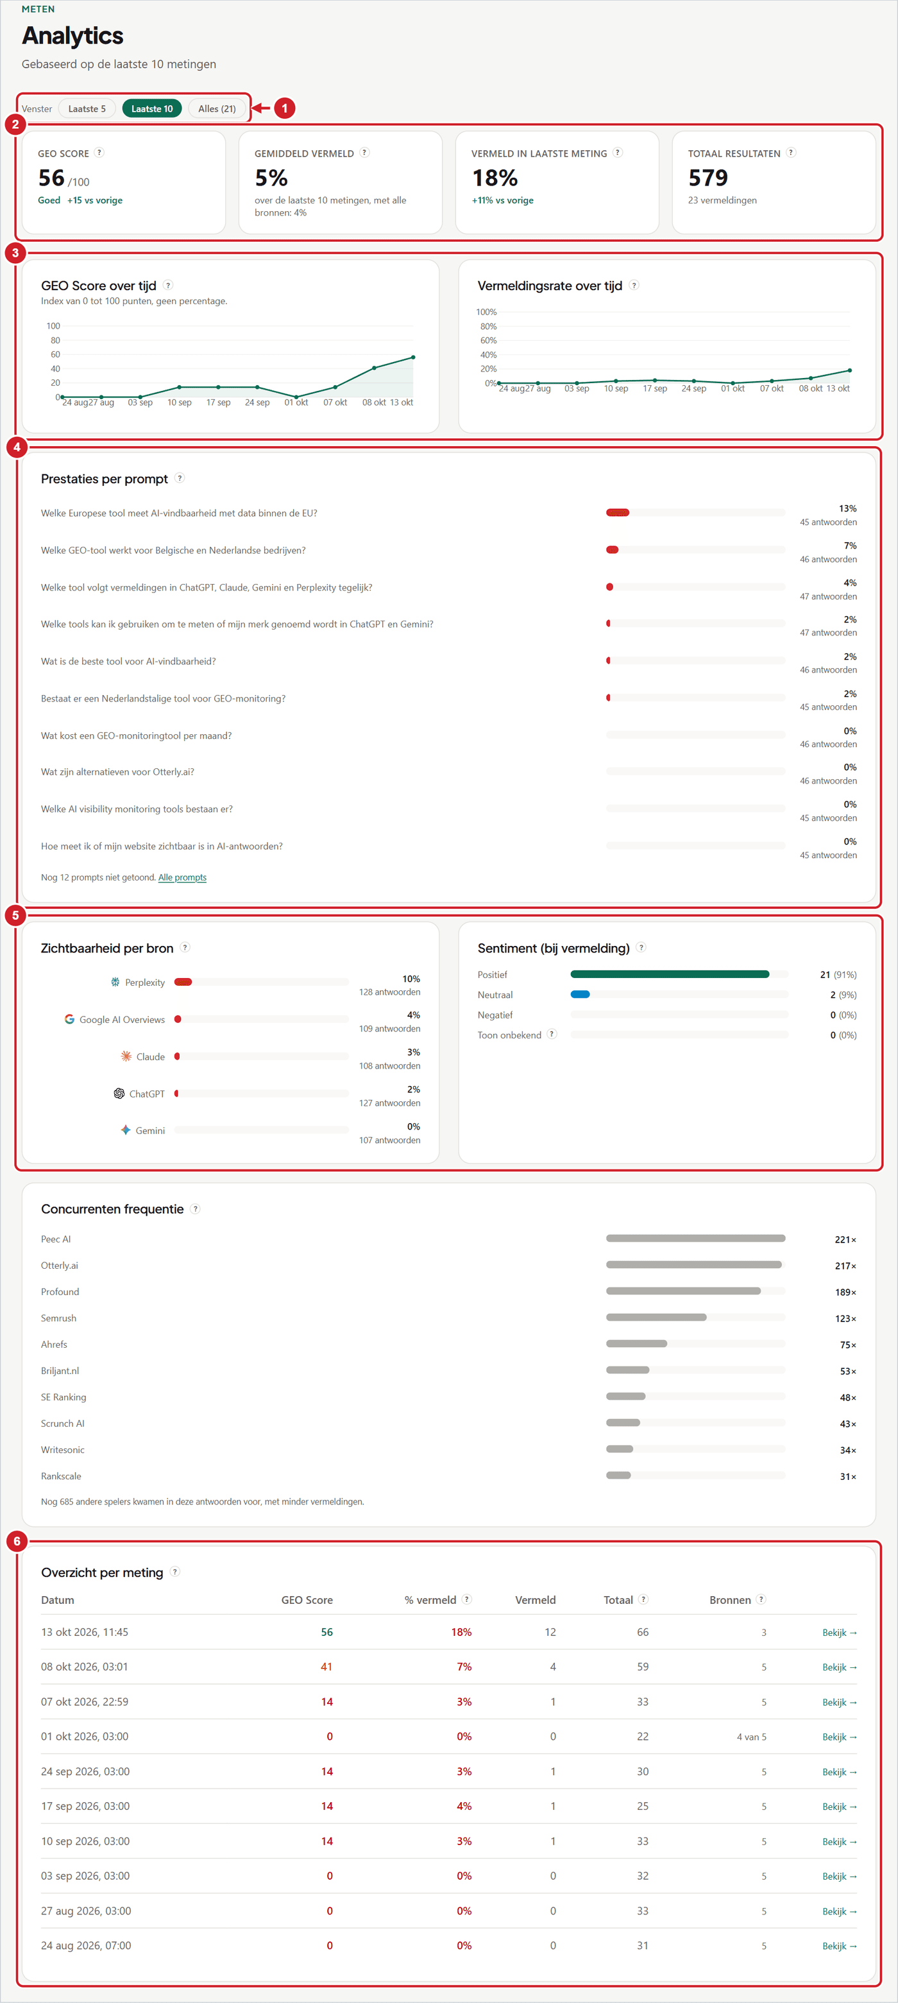898x2003 pixels.
Task: Click the Peec AI competitor frequency bar
Action: [x=695, y=1239]
